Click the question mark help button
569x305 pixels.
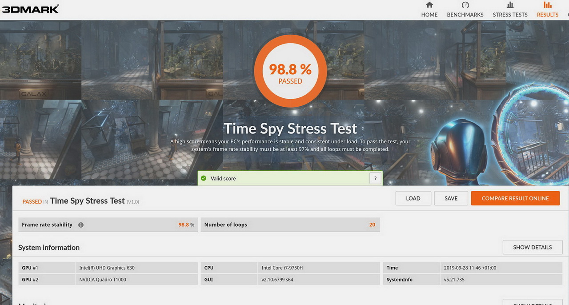coord(375,178)
